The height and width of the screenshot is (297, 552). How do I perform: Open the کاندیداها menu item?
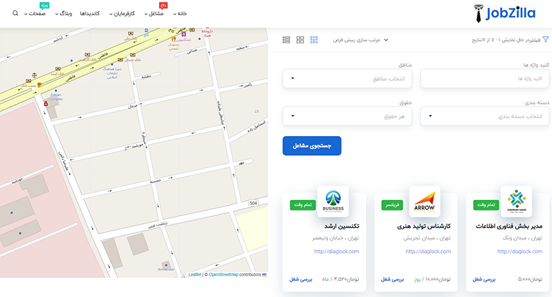[89, 13]
